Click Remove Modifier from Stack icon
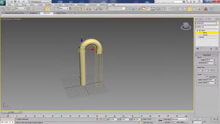Viewport: 220px width, 124px height. coord(211,49)
